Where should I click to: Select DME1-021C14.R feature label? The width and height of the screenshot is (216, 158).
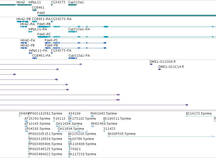171,67
